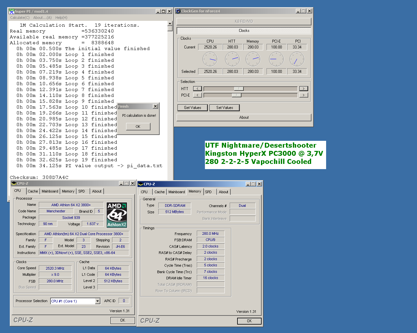
Task: Click the Memory clock dial in ClockGen
Action: pos(253,59)
